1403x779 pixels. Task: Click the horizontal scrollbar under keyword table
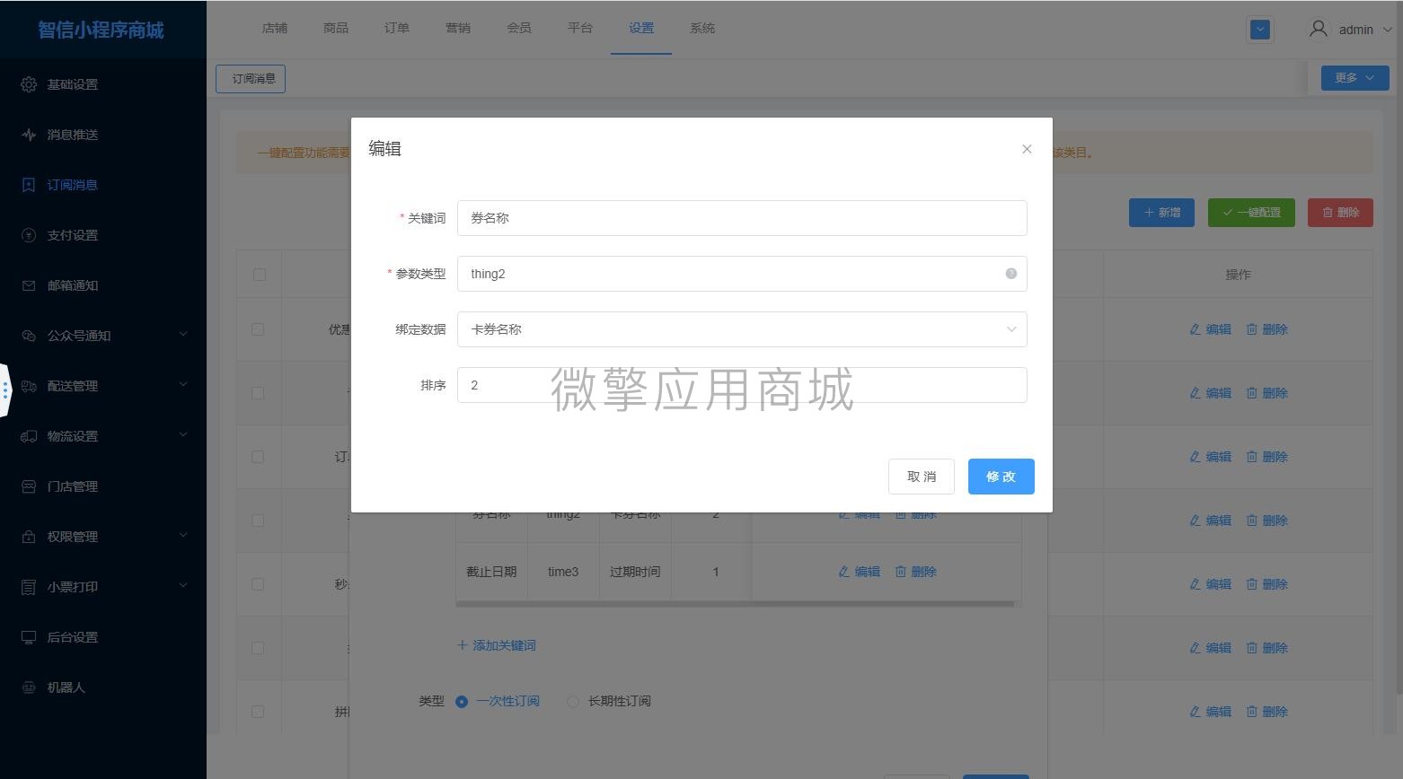tap(735, 604)
